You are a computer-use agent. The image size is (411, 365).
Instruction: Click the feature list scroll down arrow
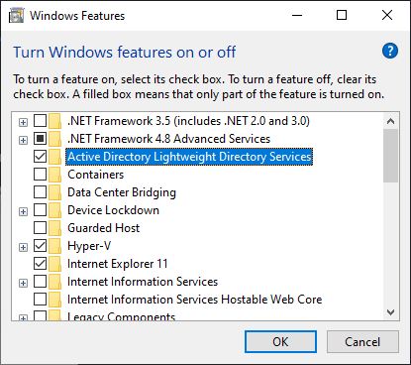[x=391, y=311]
